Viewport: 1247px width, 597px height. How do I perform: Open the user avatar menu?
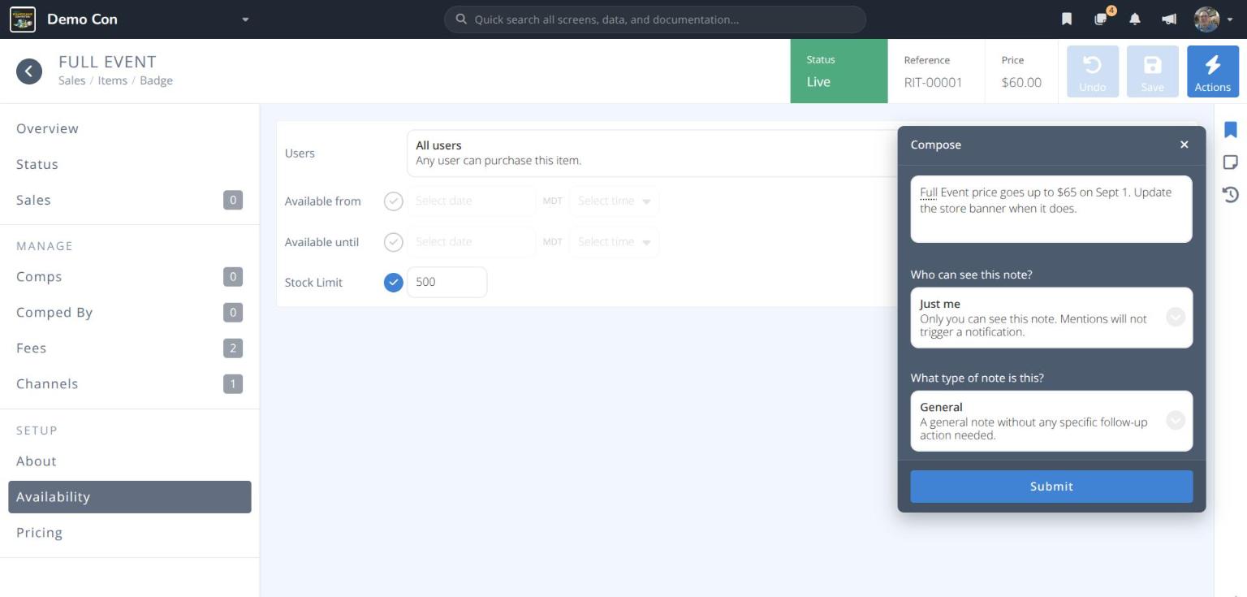coord(1213,19)
